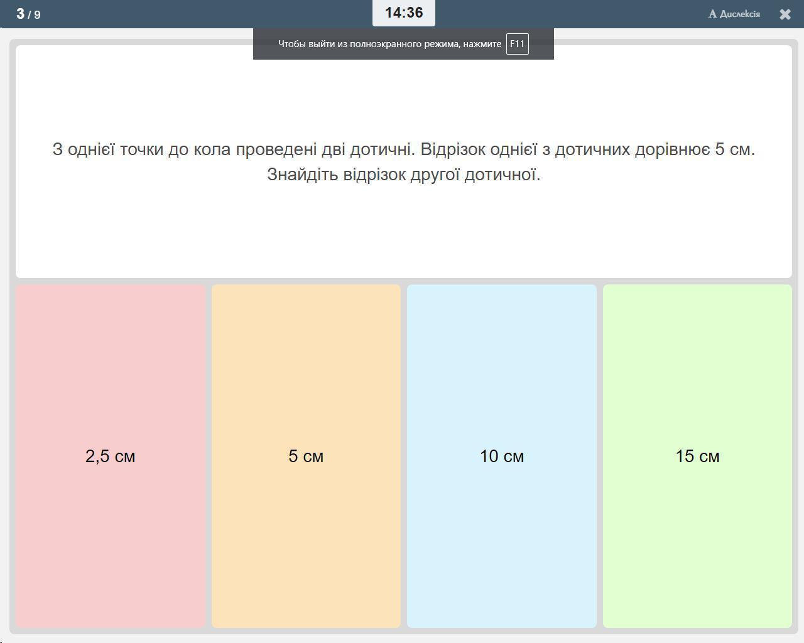Click the 14:36 countdown timer
The height and width of the screenshot is (643, 804).
coord(404,13)
